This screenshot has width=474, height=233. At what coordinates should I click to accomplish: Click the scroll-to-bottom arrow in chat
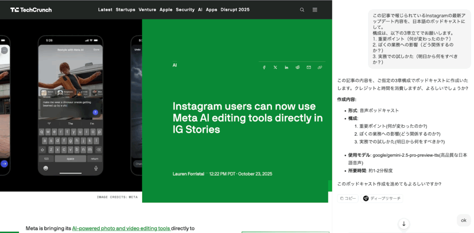click(404, 224)
